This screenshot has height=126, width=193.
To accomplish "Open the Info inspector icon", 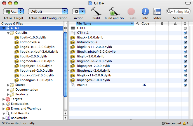I will tap(145, 11).
